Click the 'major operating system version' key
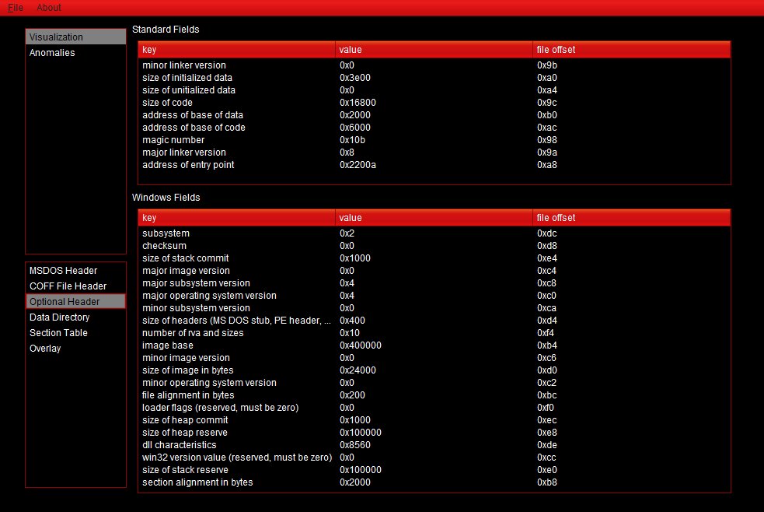This screenshot has height=512, width=764. (209, 296)
